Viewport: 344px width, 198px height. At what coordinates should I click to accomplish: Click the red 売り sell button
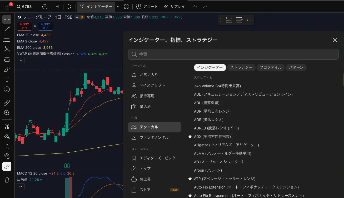tap(24, 26)
